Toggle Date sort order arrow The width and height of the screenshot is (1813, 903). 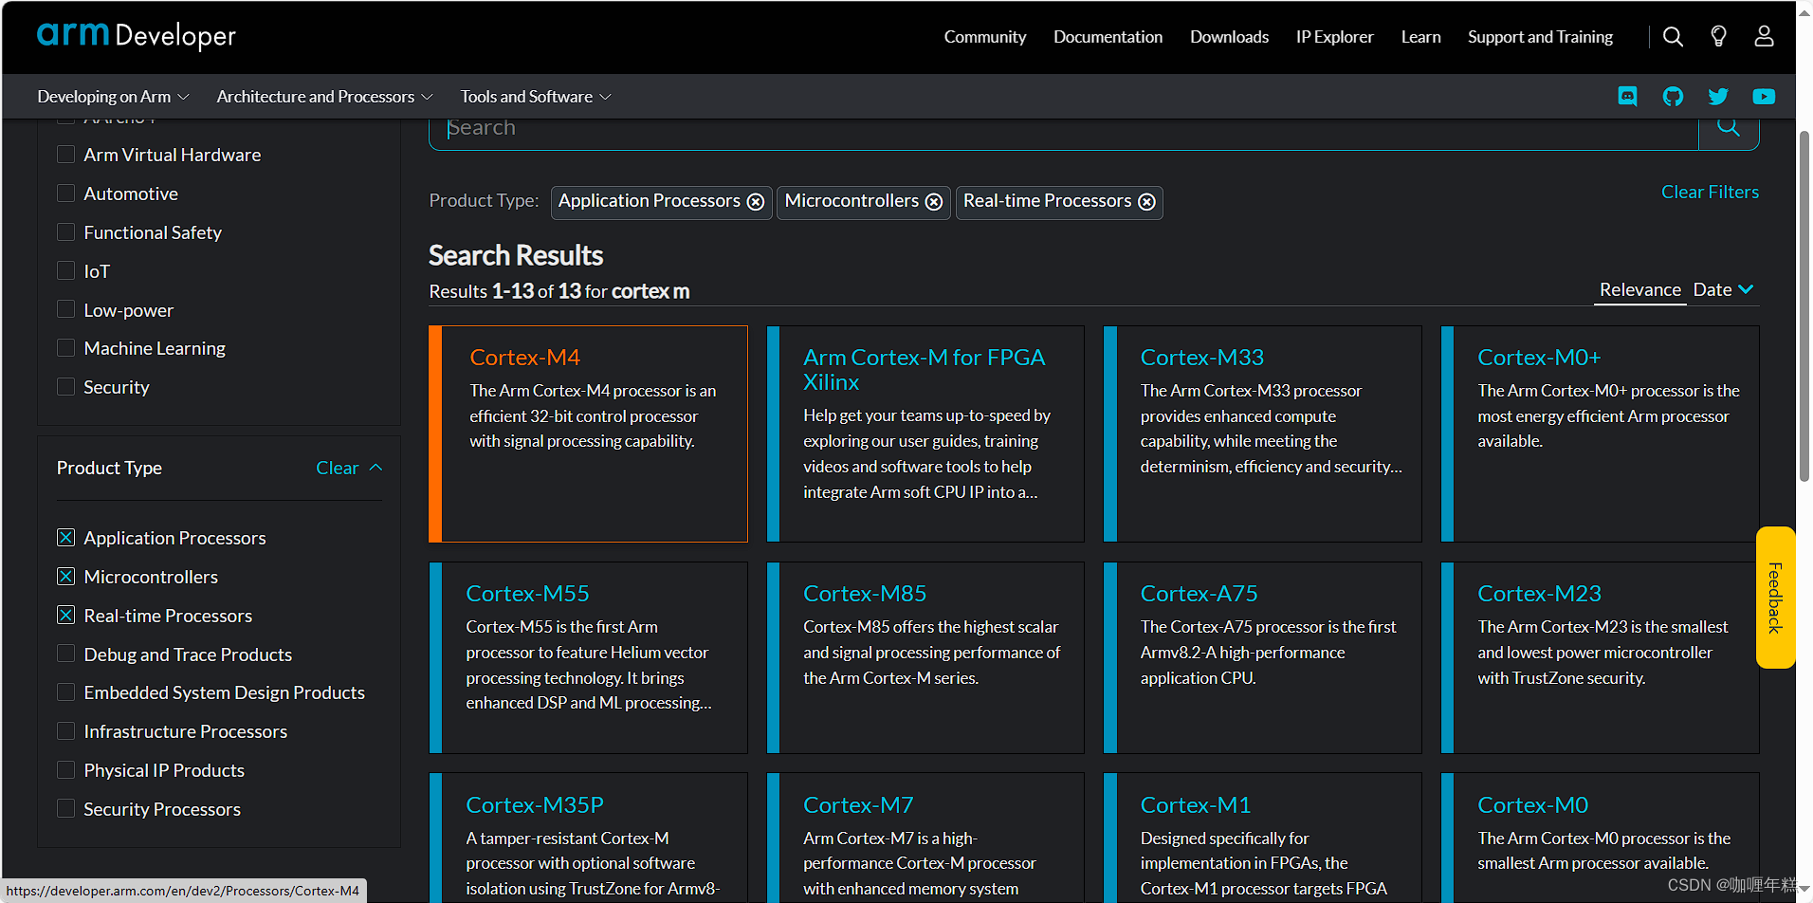click(x=1747, y=289)
